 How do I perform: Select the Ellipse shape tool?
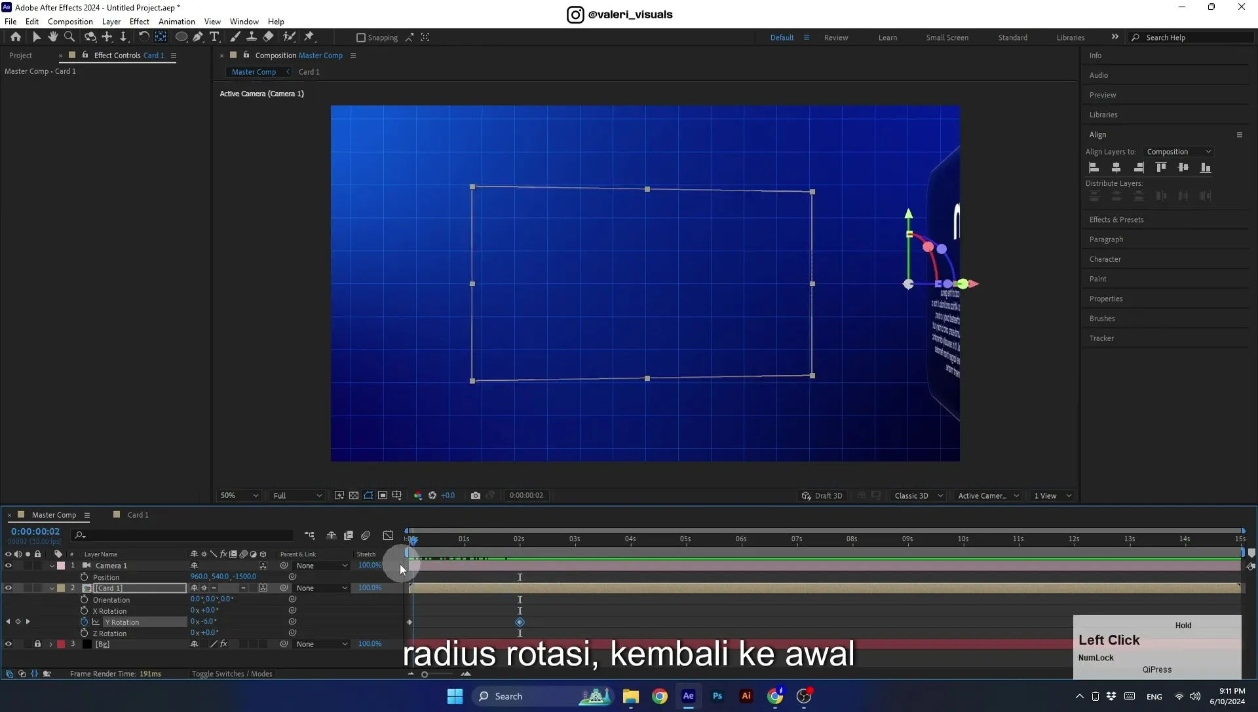coord(181,37)
